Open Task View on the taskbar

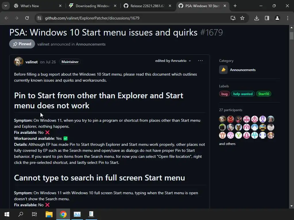pos(34,214)
